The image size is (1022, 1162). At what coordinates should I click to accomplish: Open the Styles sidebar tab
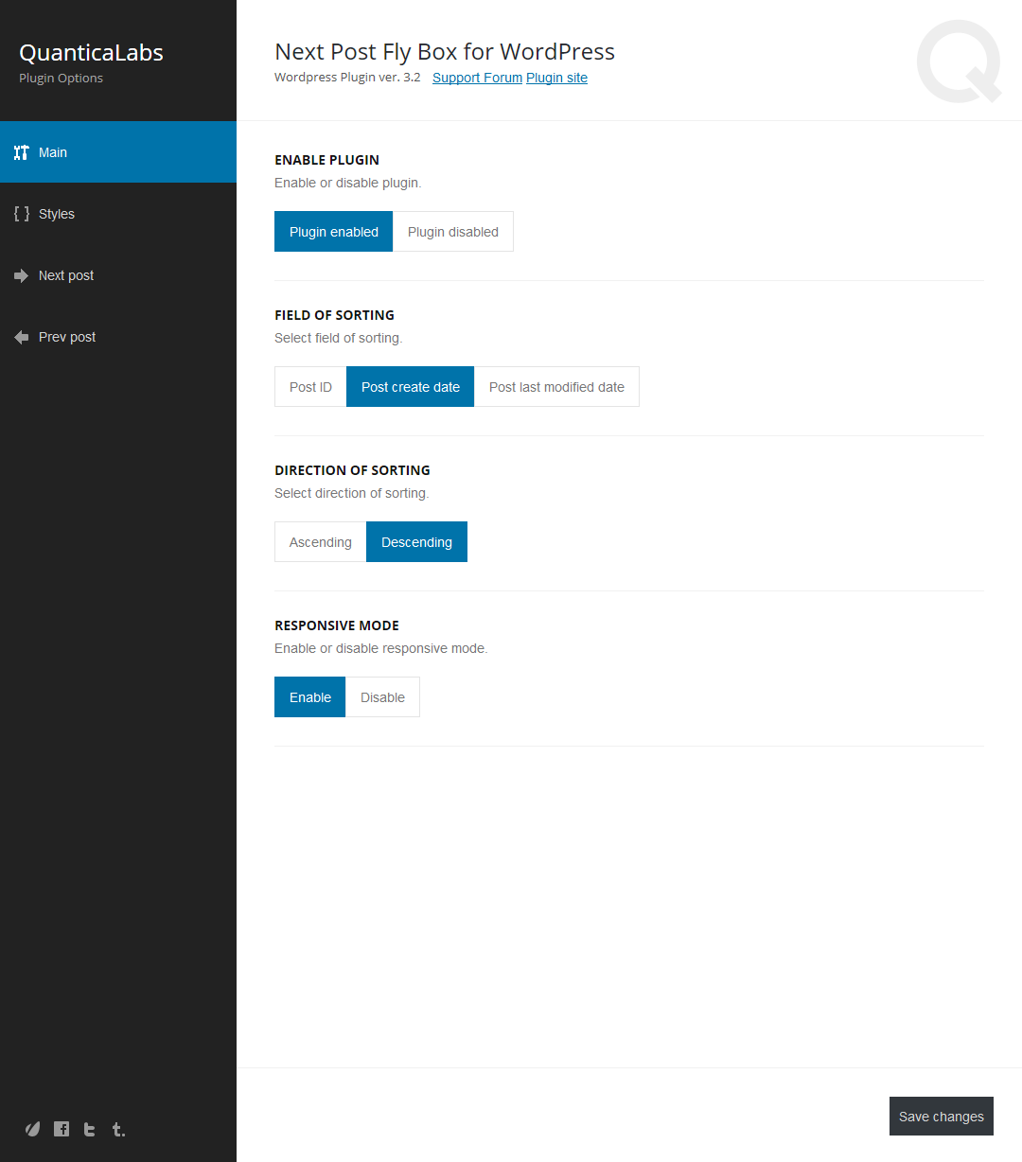click(118, 214)
